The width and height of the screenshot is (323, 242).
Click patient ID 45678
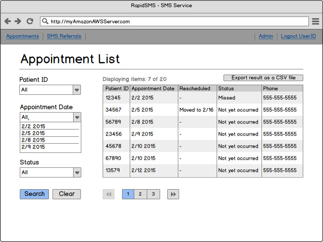(113, 146)
